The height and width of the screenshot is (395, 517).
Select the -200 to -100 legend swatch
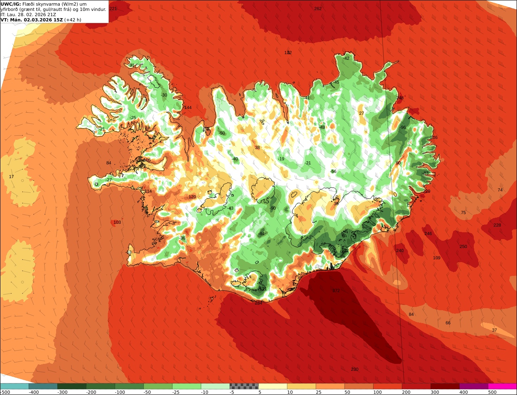101,386
